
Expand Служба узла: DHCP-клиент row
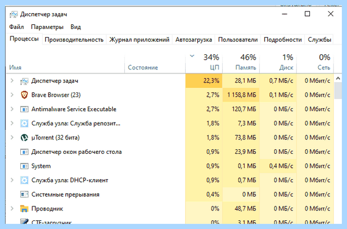[x=12, y=180]
